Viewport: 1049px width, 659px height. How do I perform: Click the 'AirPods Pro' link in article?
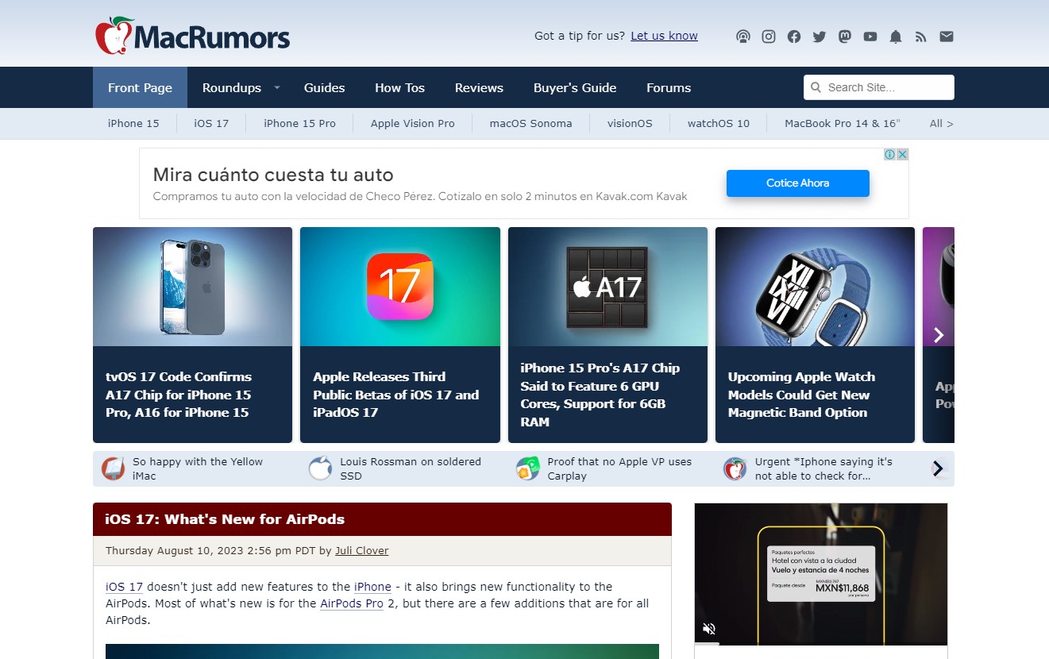pos(352,603)
